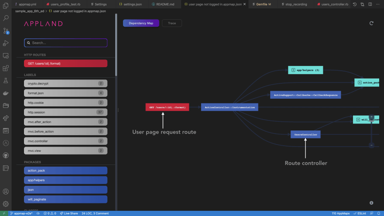Screen dimensions: 384x216
Task: Select the will_paginate package
Action: point(65,199)
